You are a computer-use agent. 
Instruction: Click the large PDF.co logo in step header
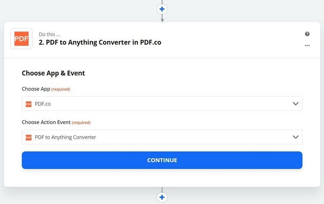pyautogui.click(x=21, y=38)
